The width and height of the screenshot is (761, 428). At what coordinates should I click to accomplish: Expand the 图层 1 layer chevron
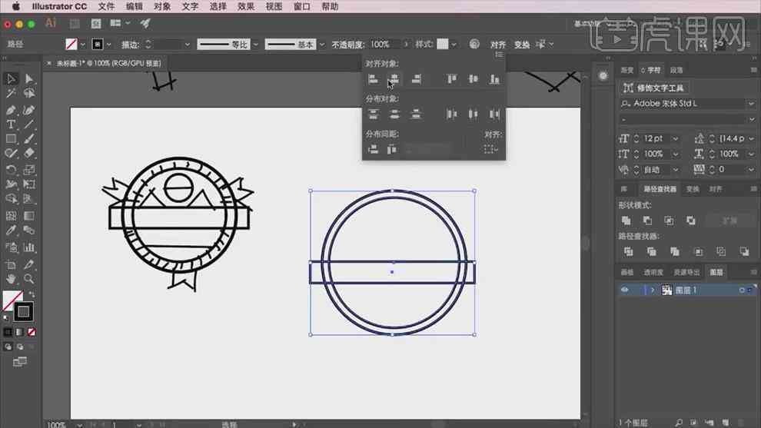[x=653, y=290]
